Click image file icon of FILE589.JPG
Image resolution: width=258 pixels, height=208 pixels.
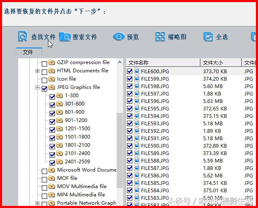137,153
